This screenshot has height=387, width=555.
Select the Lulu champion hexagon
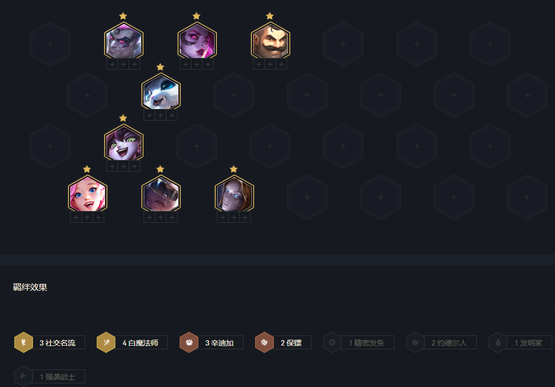[x=124, y=142]
